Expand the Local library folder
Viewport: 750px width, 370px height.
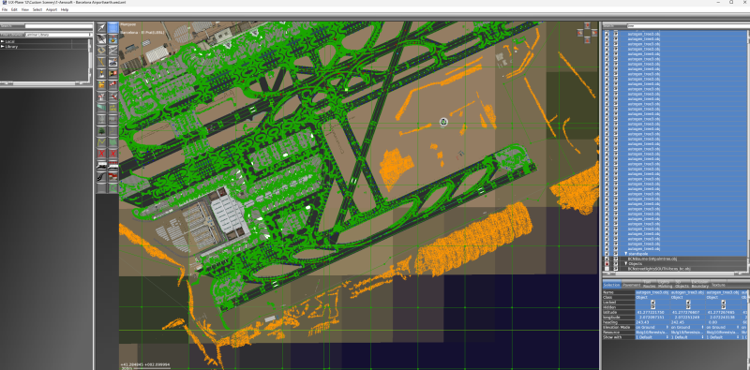click(3, 41)
